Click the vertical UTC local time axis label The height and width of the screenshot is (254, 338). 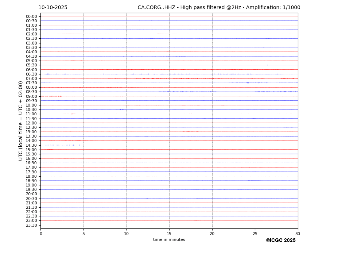[x=21, y=121]
